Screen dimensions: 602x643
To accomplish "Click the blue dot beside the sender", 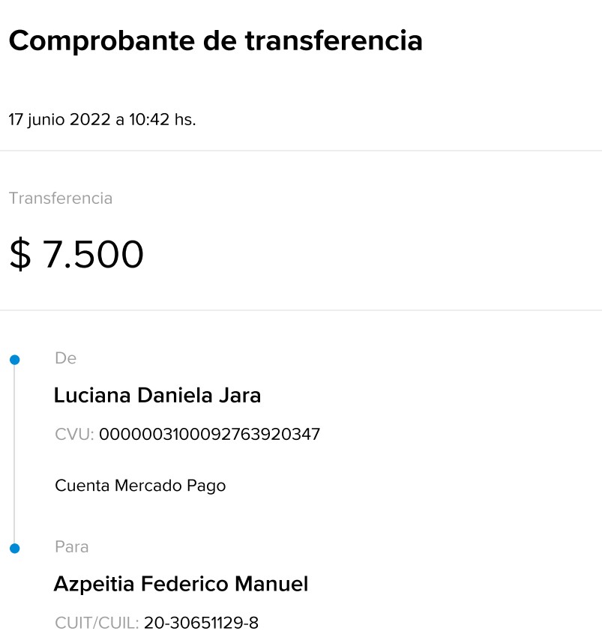I will click(x=14, y=360).
